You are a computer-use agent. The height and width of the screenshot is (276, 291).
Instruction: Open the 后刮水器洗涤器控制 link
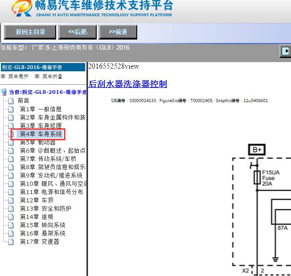(x=128, y=84)
